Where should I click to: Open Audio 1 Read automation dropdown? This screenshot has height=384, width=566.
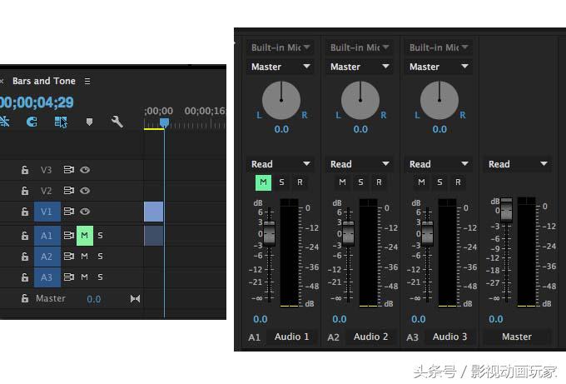(281, 164)
